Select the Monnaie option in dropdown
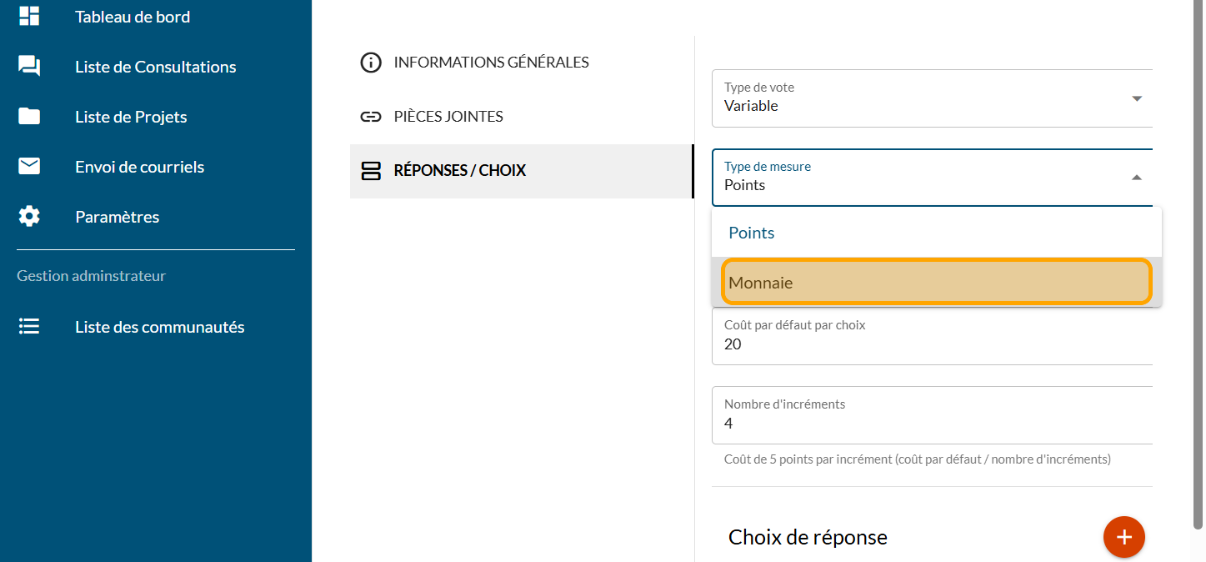Image resolution: width=1206 pixels, height=562 pixels. coord(937,283)
